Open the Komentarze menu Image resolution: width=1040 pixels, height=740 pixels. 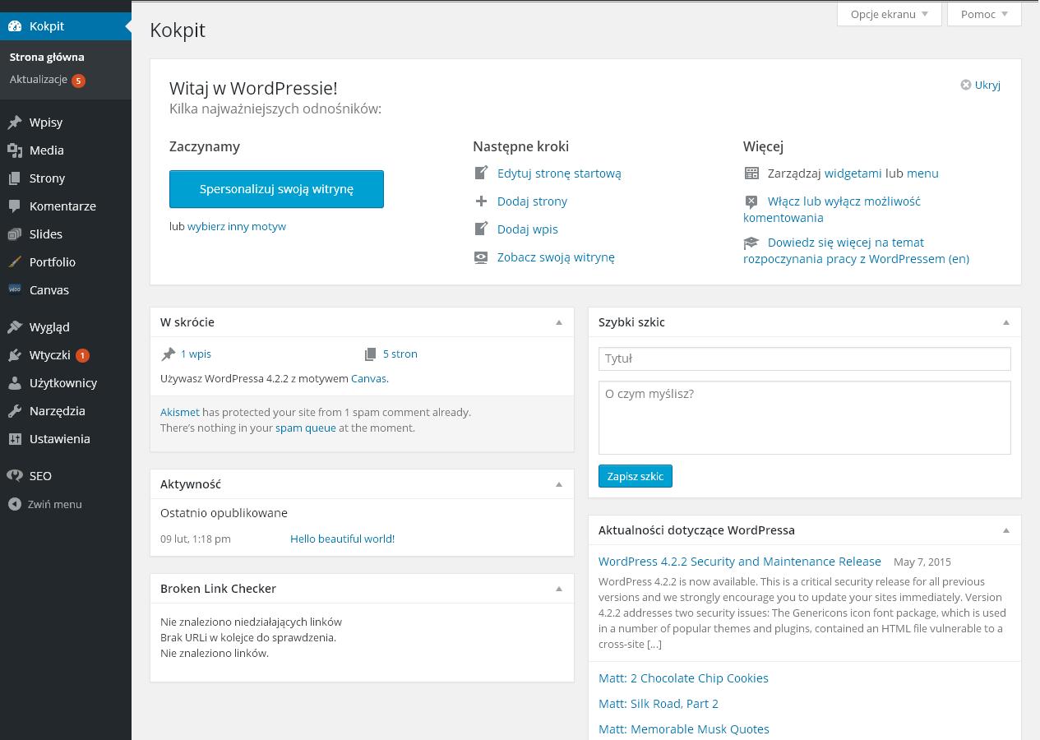point(66,206)
